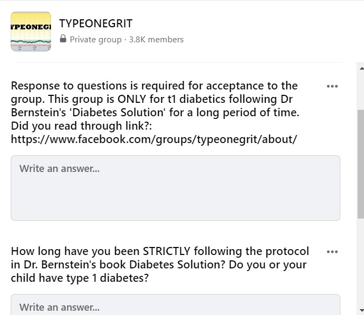Click the scrollbar up arrow
Viewport: 364px width, 315px height.
pos(360,67)
